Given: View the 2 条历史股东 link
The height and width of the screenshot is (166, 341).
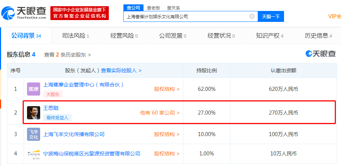Looking at the screenshot, I should pos(68,55).
